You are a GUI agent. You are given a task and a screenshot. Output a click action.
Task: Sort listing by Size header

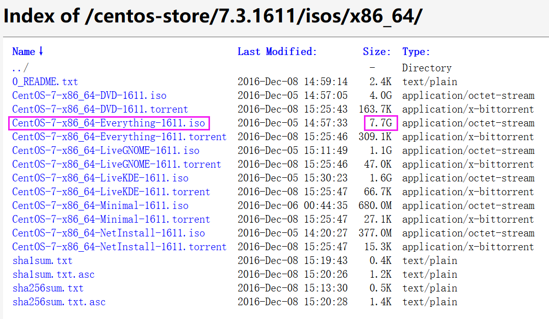coord(377,51)
